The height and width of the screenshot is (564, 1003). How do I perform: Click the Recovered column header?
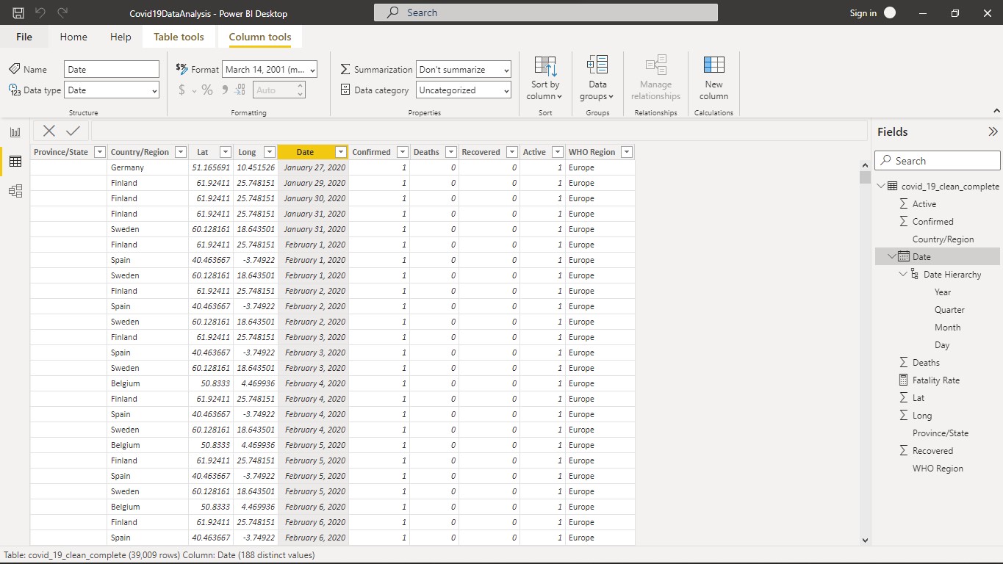coord(489,152)
